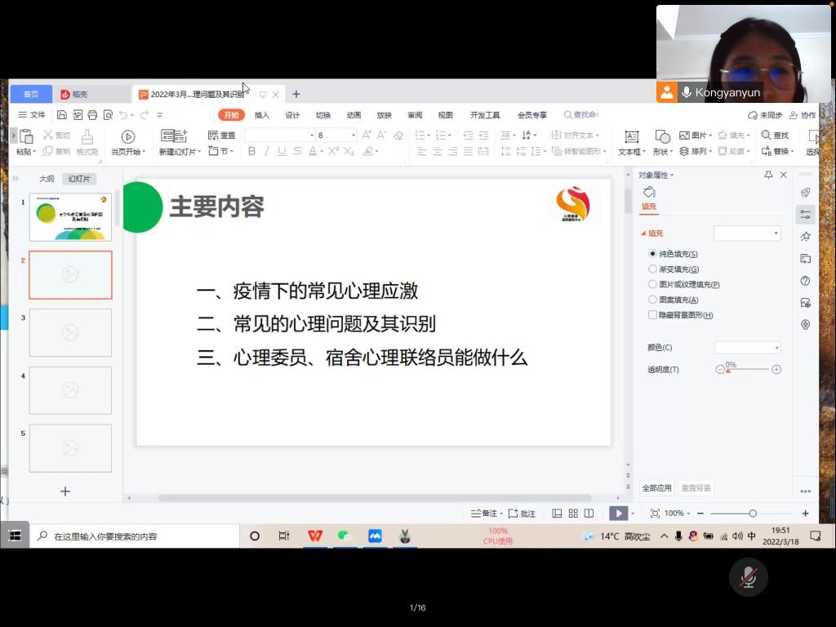Viewport: 836px width, 627px height.
Task: Select Gradient Fill (渐变填充) radio option
Action: pos(652,269)
